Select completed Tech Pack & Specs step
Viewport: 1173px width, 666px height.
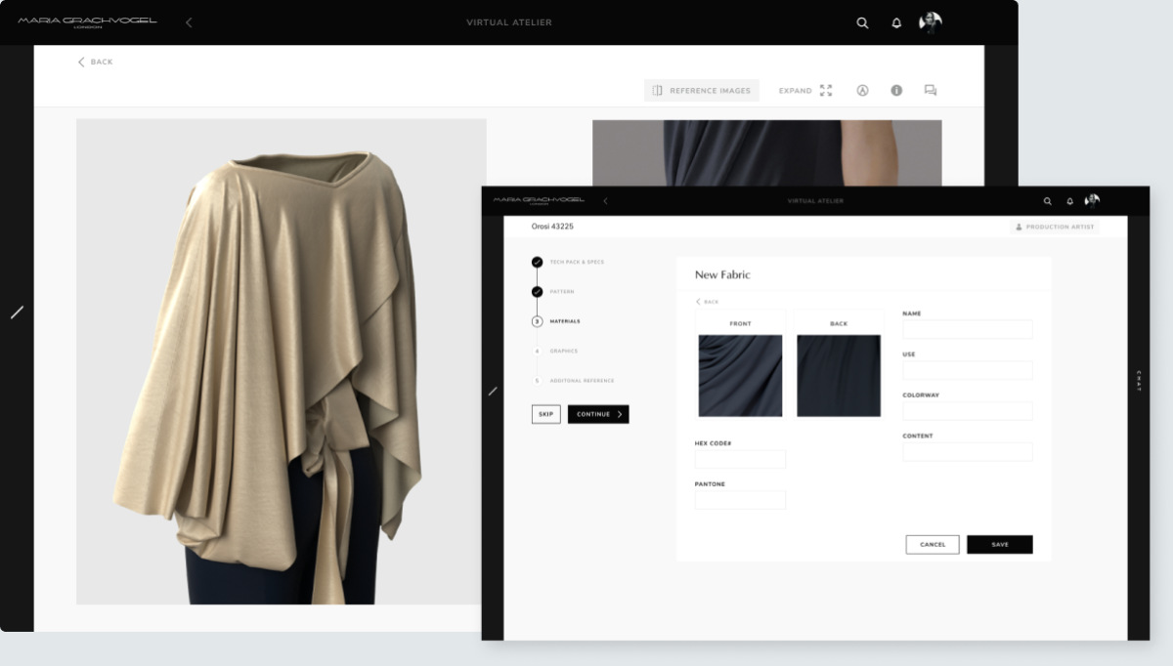(x=537, y=262)
